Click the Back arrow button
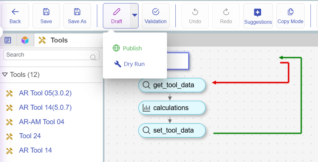The height and width of the screenshot is (162, 318). click(x=15, y=16)
